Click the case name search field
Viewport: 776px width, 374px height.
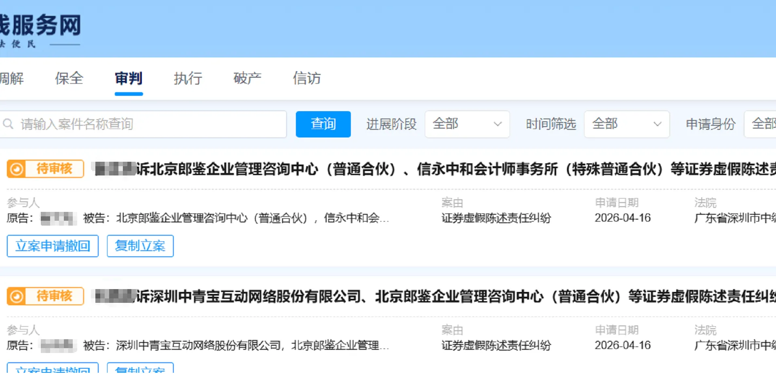pos(143,124)
